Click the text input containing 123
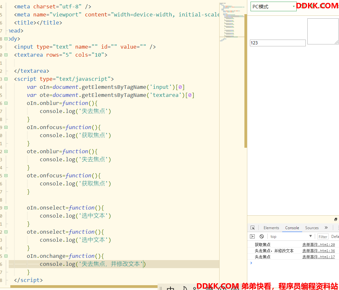Viewport: 339px width, 290px height. point(278,43)
